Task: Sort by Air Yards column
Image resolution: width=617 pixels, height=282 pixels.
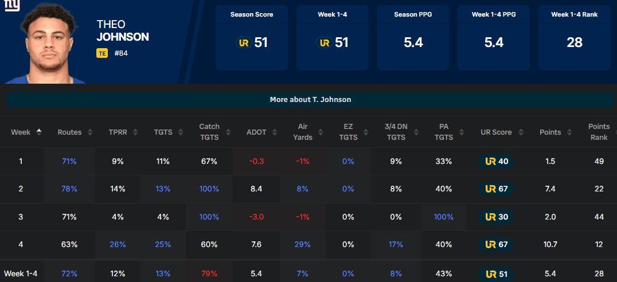Action: (x=306, y=132)
